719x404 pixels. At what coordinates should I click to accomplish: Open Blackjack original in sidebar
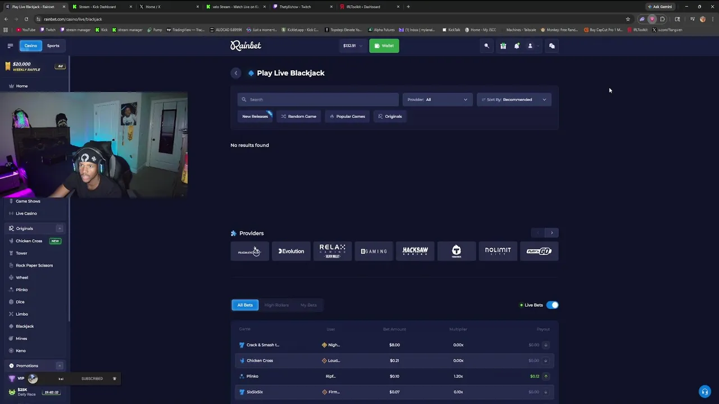[25, 326]
